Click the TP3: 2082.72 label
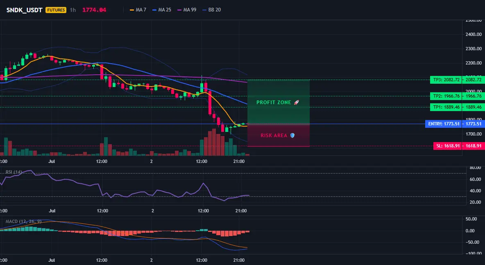Screen dimensions: 485x265 (446, 80)
